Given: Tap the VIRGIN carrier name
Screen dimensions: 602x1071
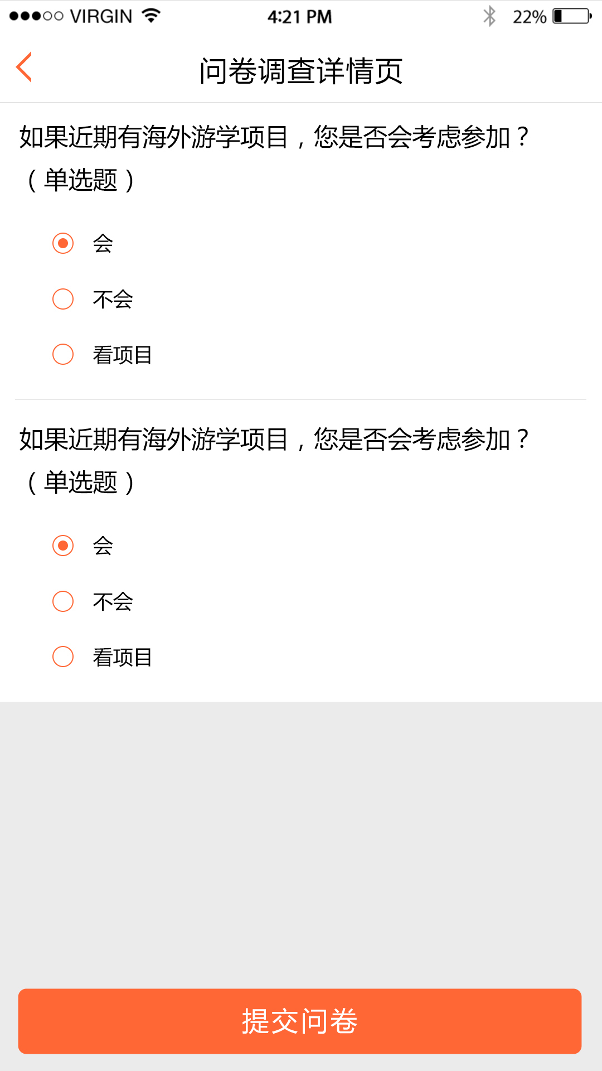Looking at the screenshot, I should pos(101,16).
